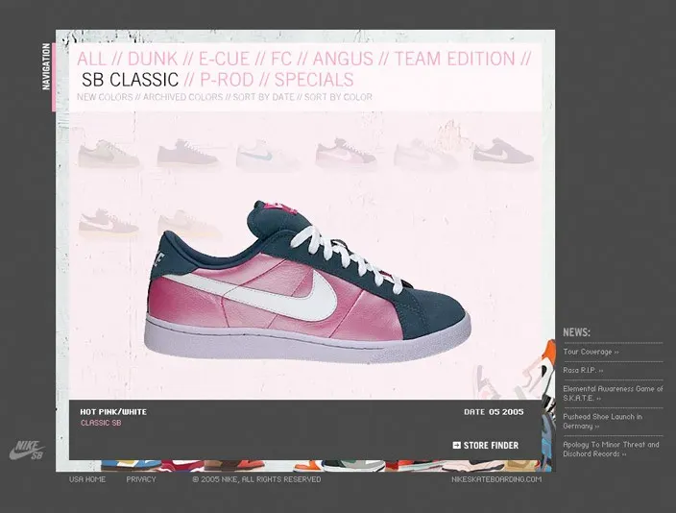Select the FC category
The height and width of the screenshot is (513, 676).
tap(281, 59)
